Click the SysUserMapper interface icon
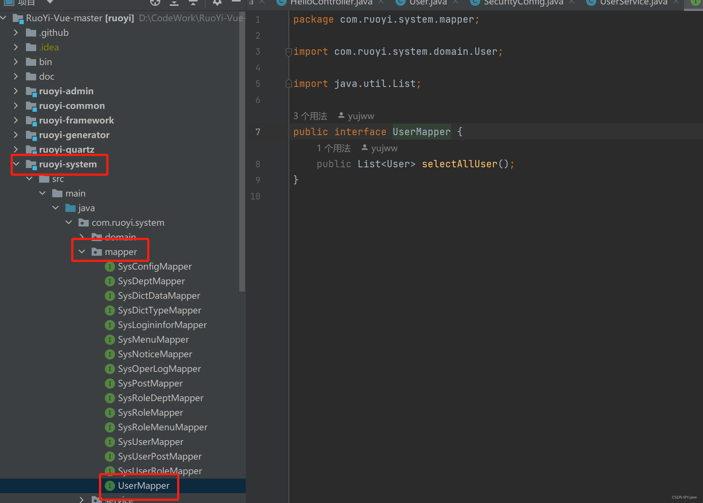The image size is (703, 503). pos(110,442)
